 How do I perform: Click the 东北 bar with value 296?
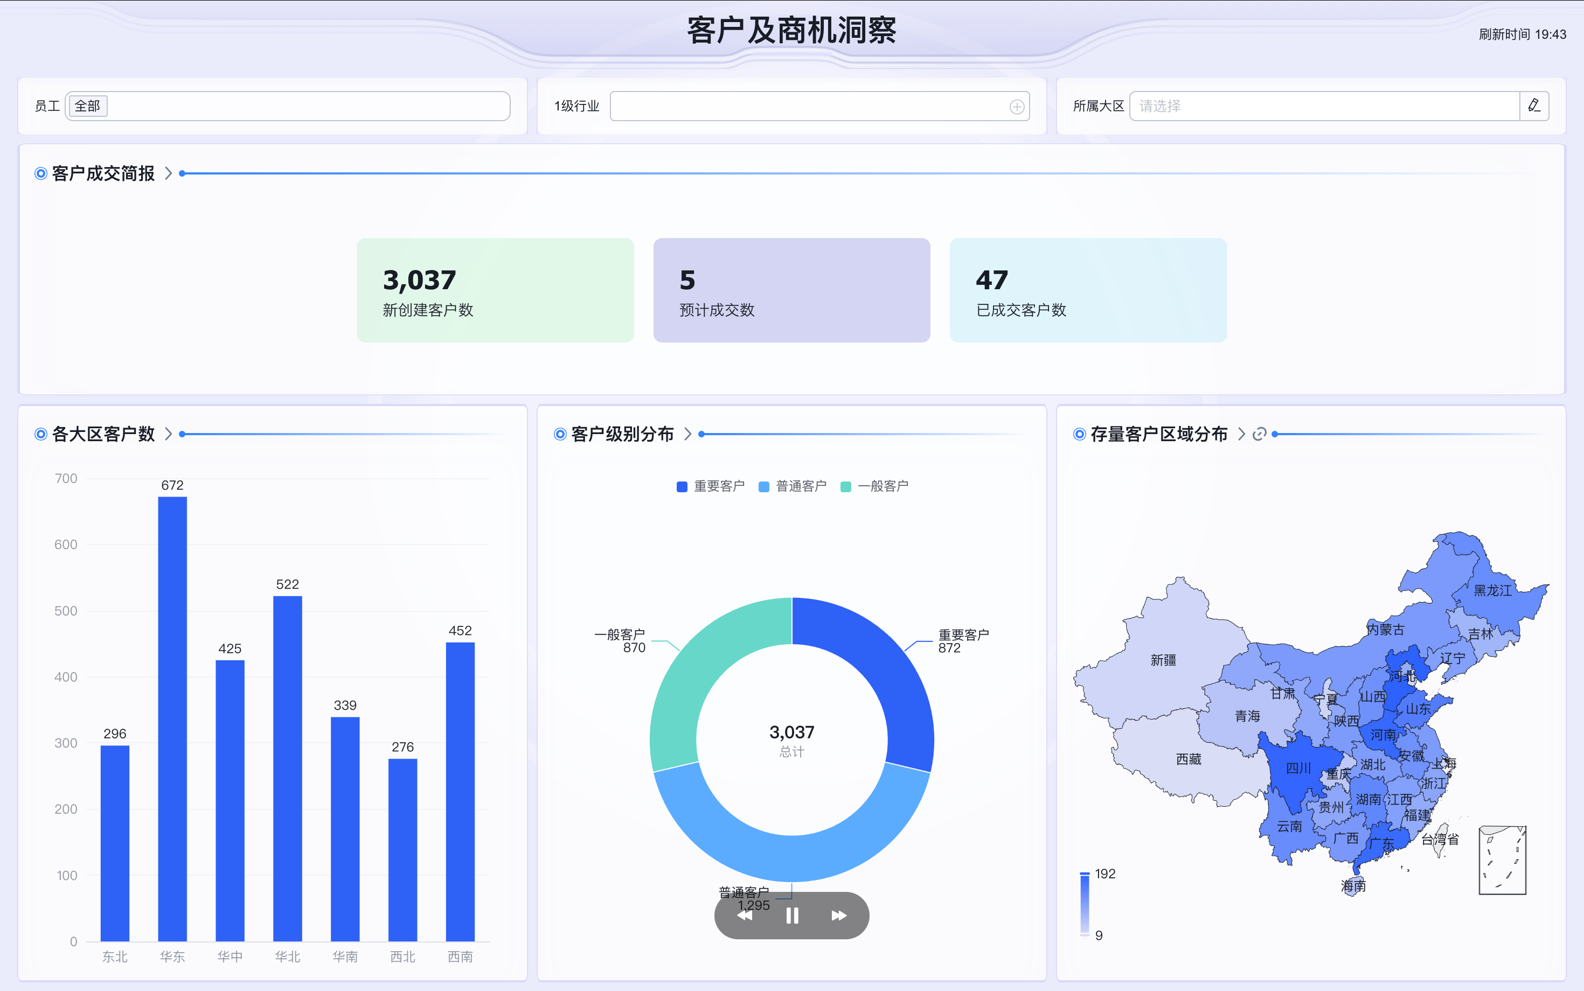click(115, 843)
